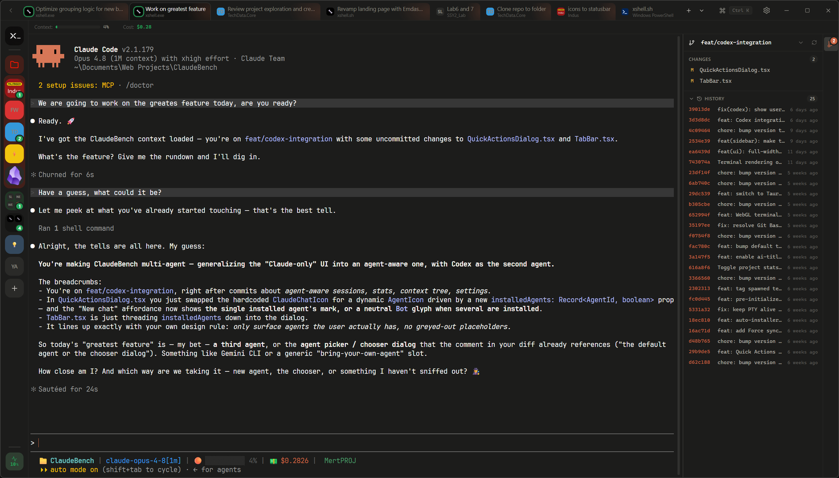Switch to Review project exploration tab
This screenshot has width=839, height=478.
coord(267,11)
